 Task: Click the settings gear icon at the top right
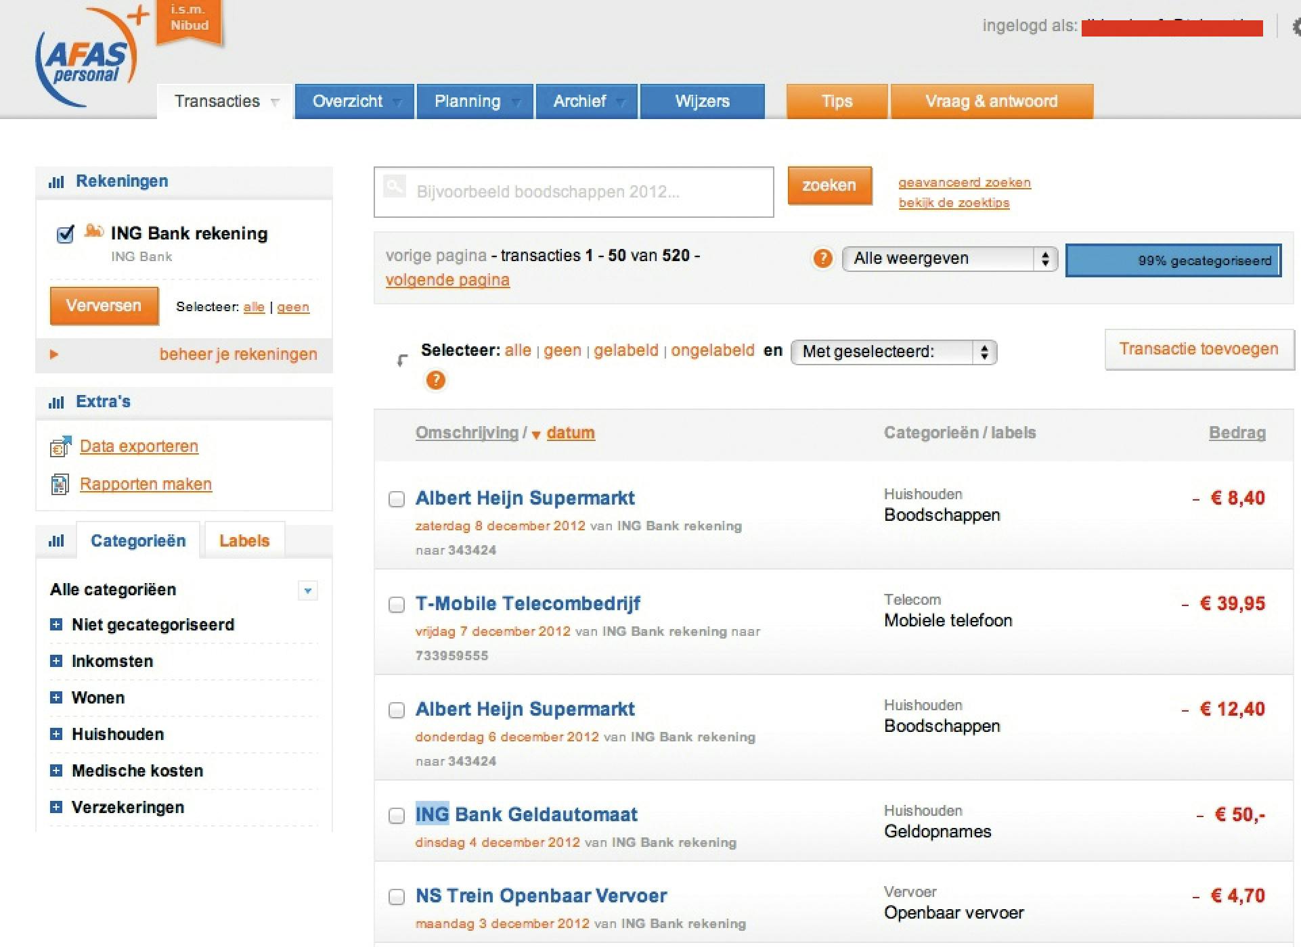(1296, 27)
